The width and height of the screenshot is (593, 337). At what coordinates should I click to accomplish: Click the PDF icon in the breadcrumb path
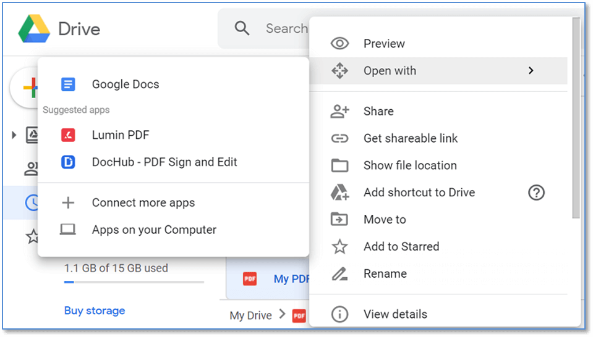(x=299, y=315)
